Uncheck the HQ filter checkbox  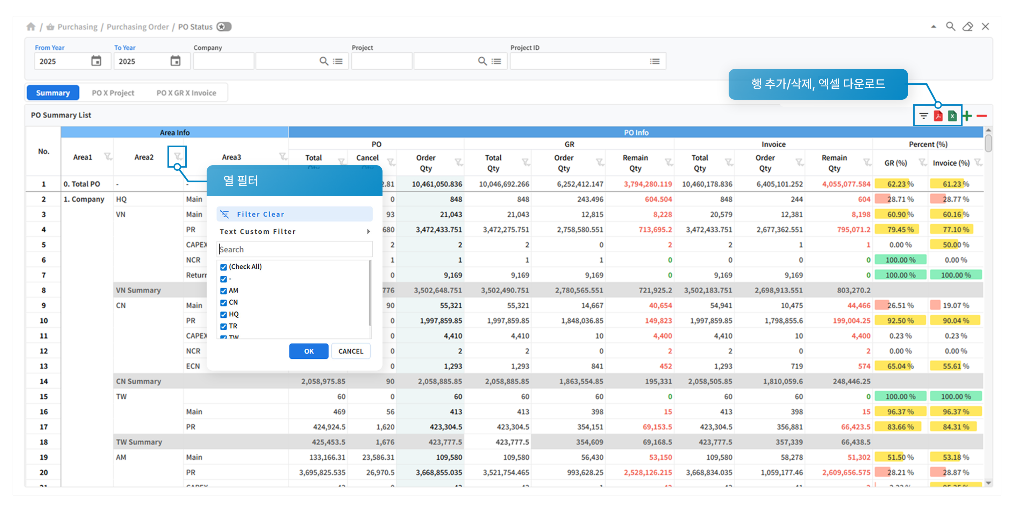pos(223,315)
